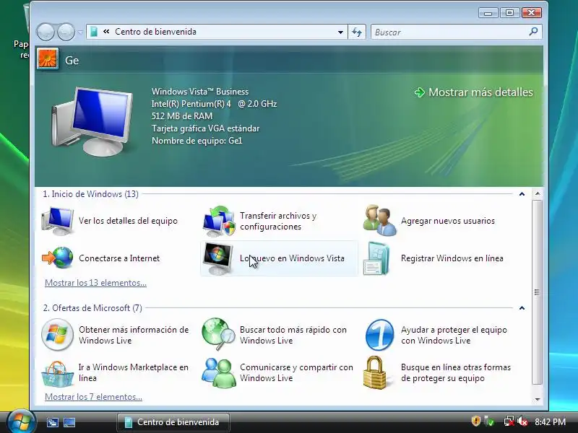Click Tarjeta gráfica VGA estándar text

(x=206, y=128)
